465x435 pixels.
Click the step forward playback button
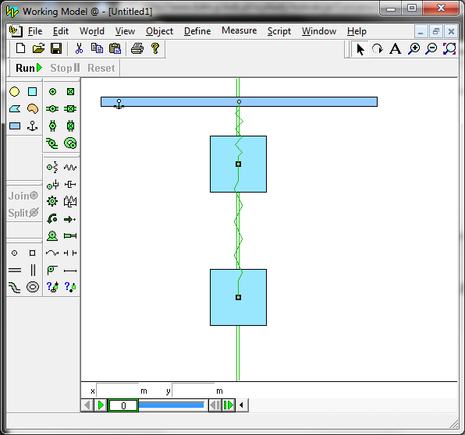point(229,405)
